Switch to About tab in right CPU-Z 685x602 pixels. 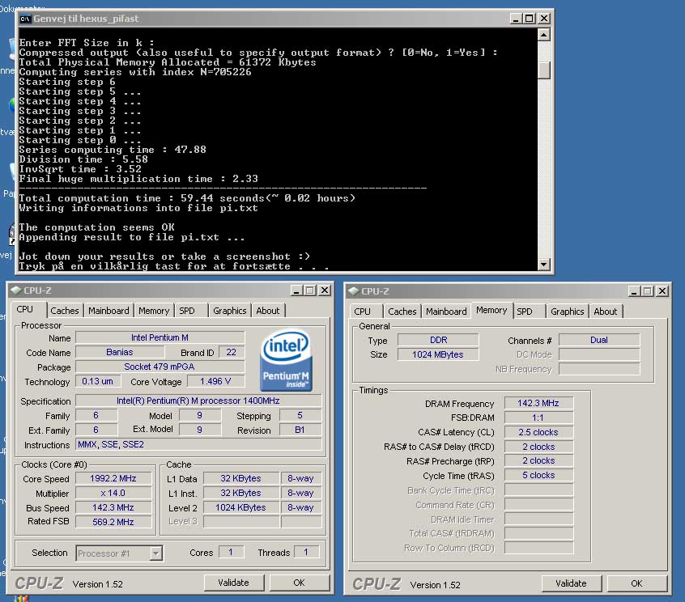click(x=606, y=312)
